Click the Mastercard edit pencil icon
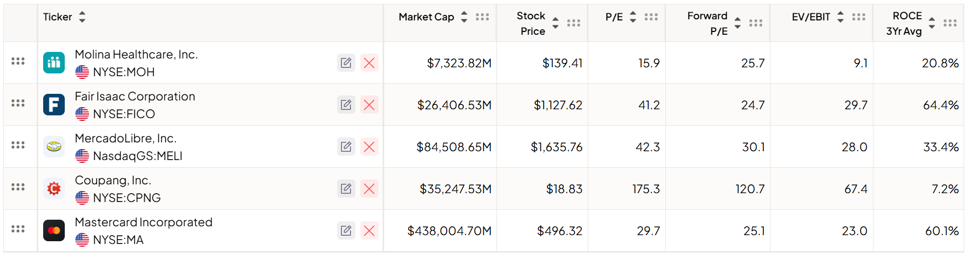967x255 pixels. (346, 231)
